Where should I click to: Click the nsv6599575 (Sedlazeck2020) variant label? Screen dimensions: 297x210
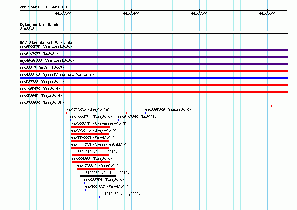coord(46,47)
